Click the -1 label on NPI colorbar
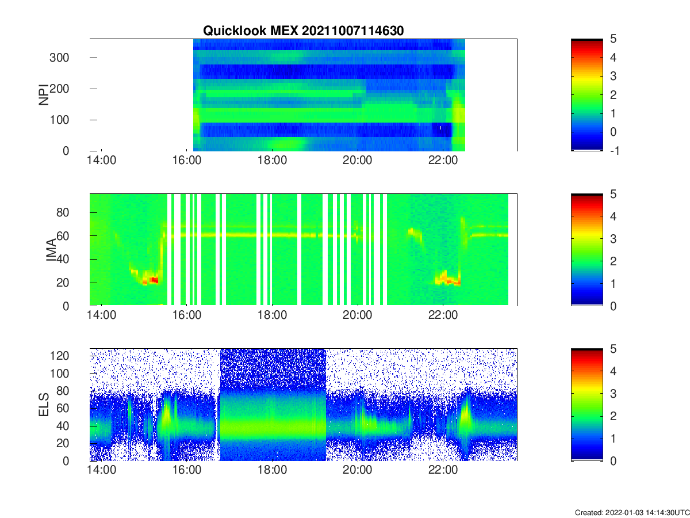690x518 pixels. [615, 151]
